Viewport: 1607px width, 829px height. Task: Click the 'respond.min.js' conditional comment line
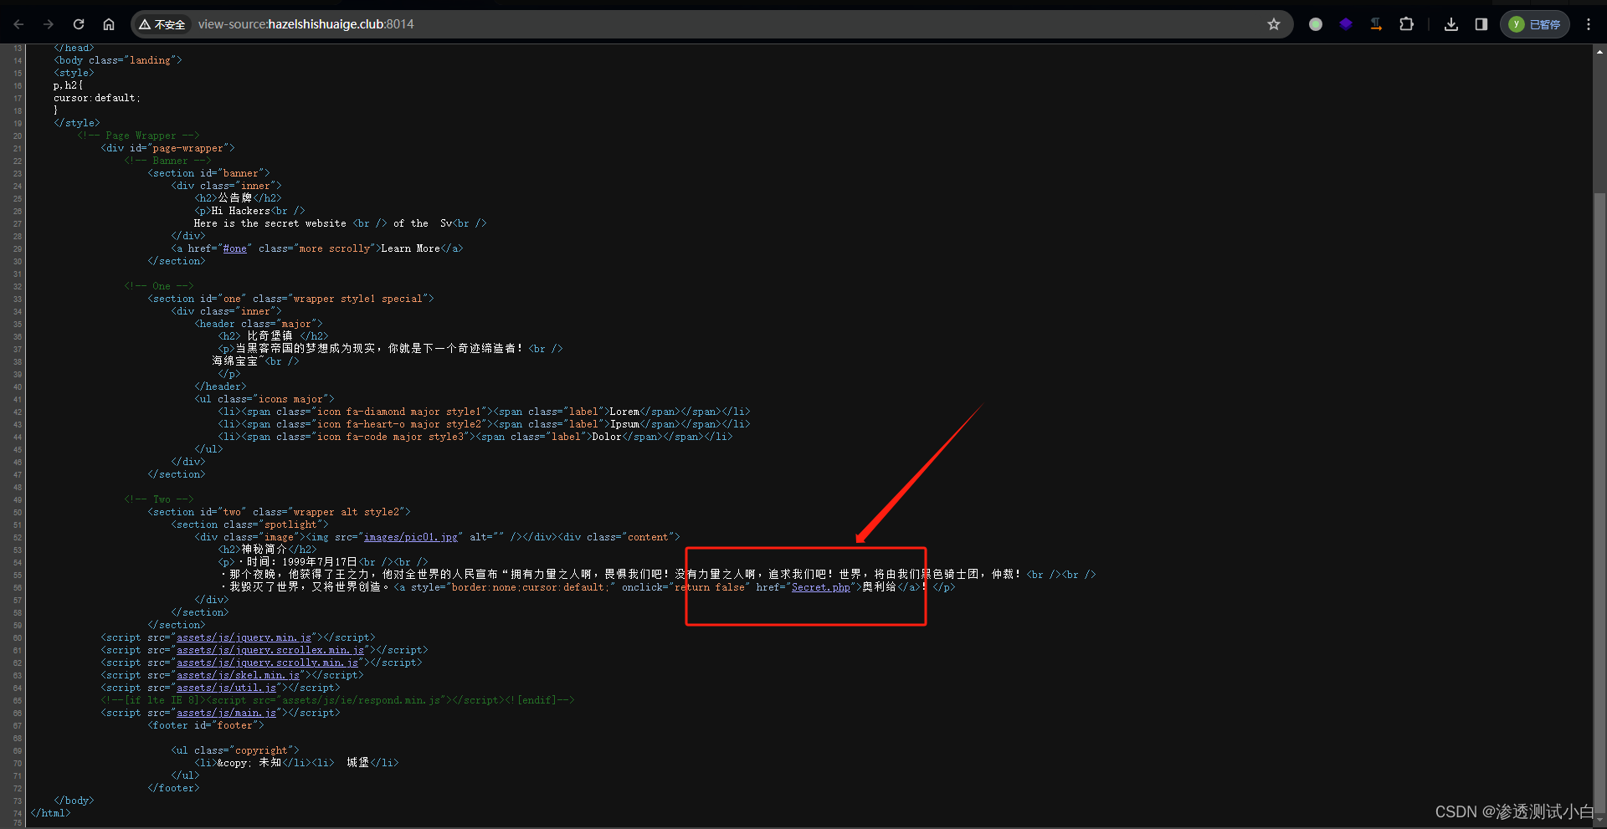click(x=337, y=700)
